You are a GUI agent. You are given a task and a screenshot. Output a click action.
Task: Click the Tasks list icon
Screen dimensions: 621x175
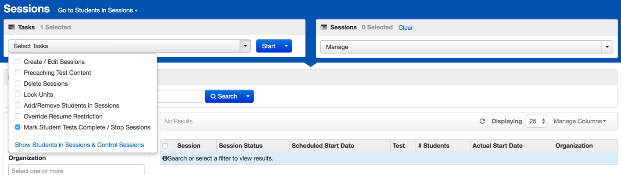[11, 27]
